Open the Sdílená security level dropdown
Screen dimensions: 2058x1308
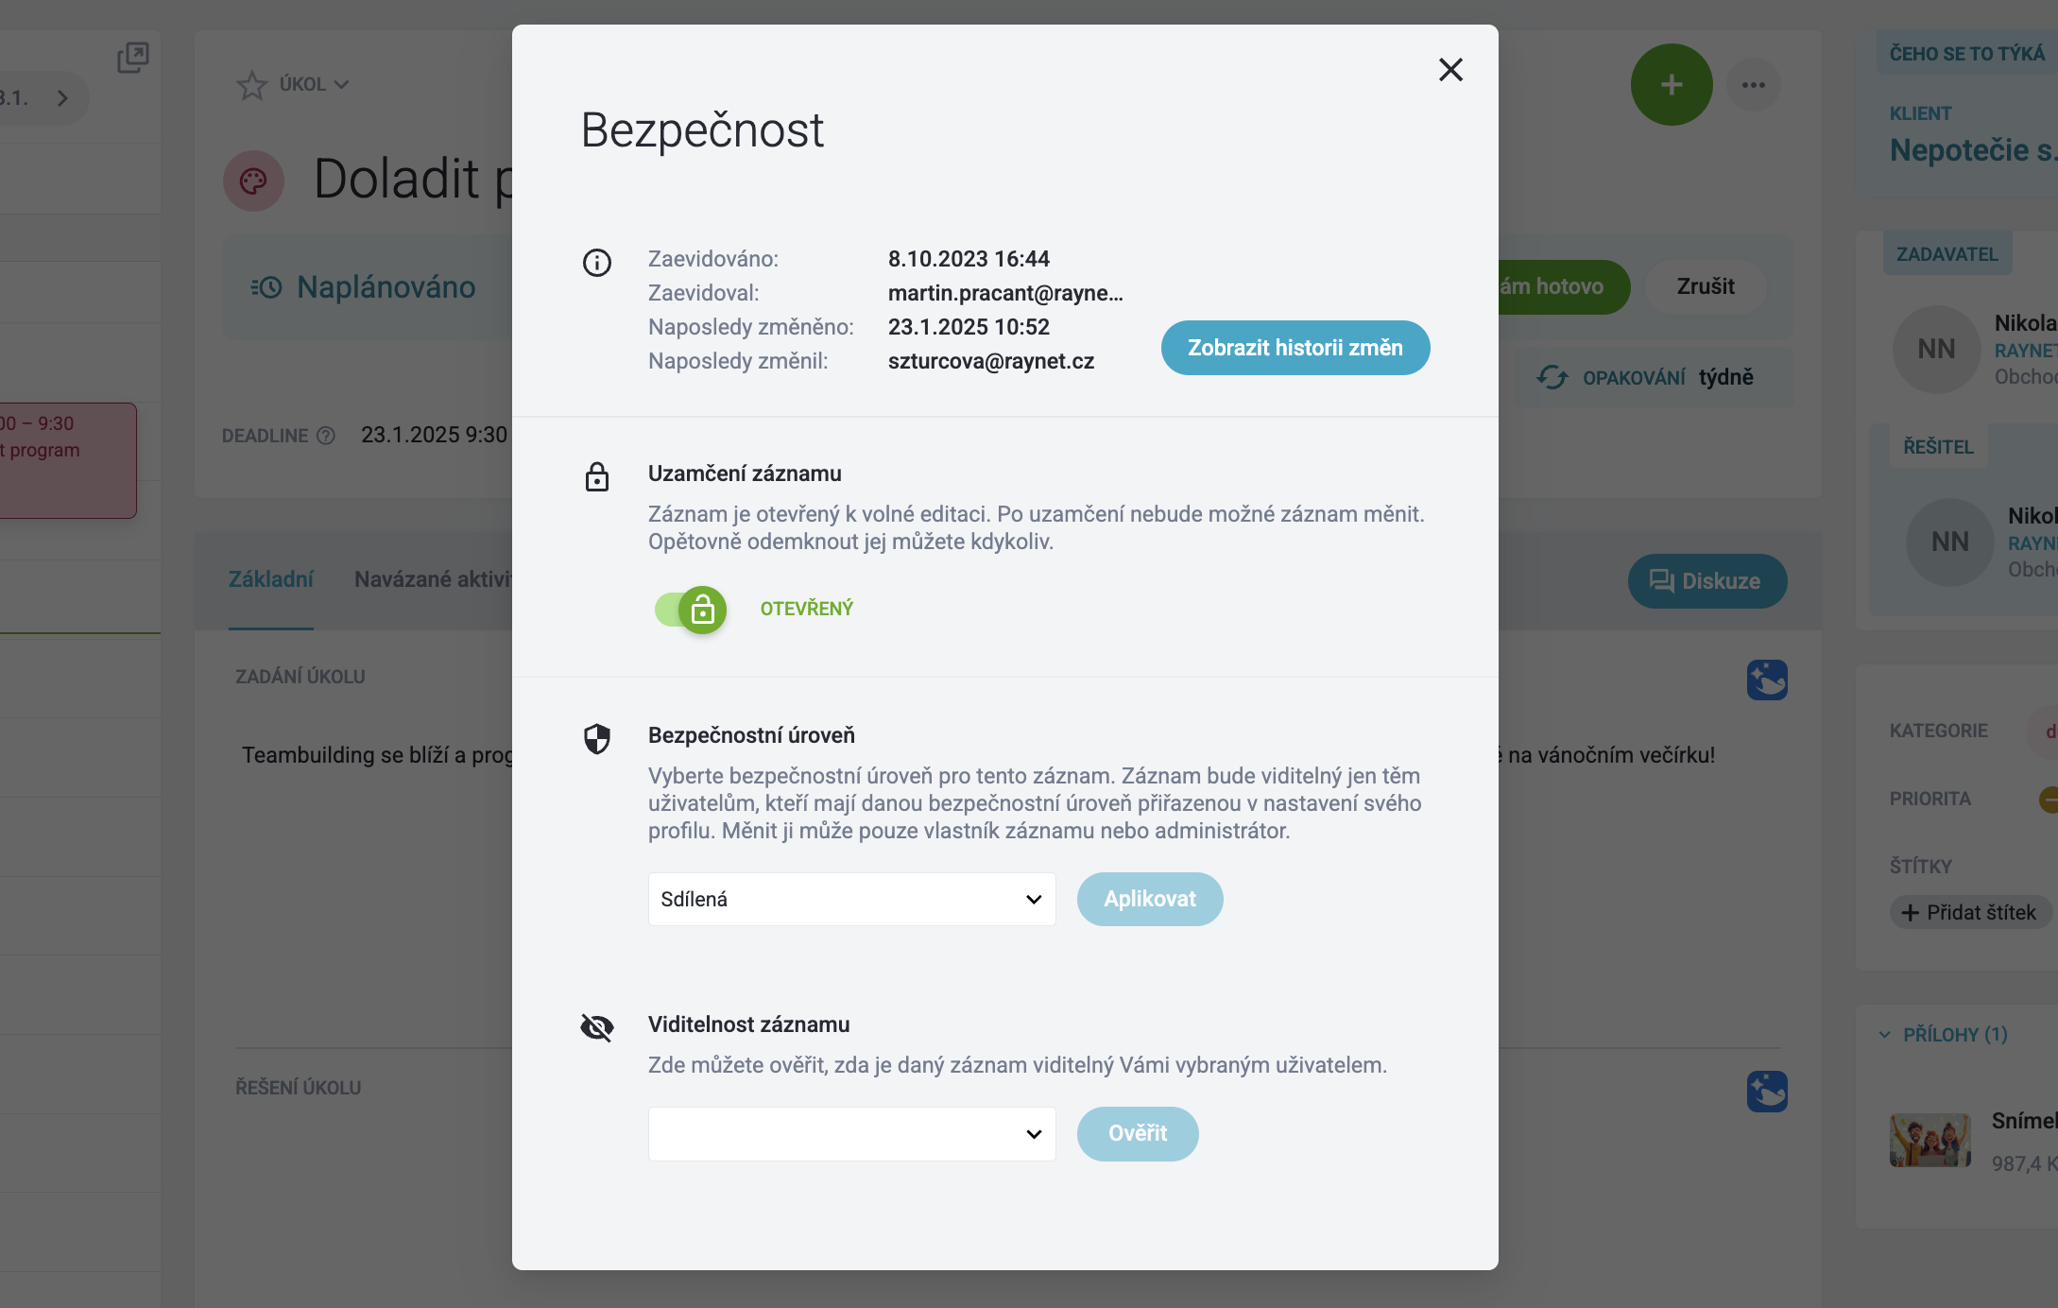(851, 899)
